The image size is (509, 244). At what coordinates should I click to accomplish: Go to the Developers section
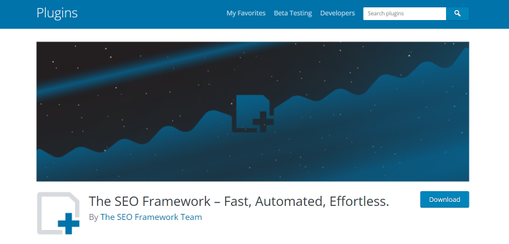pyautogui.click(x=338, y=13)
